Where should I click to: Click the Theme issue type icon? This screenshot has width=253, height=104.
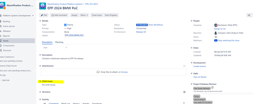[x=65, y=25]
